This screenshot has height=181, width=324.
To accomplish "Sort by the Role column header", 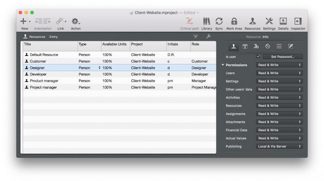I will (203, 46).
